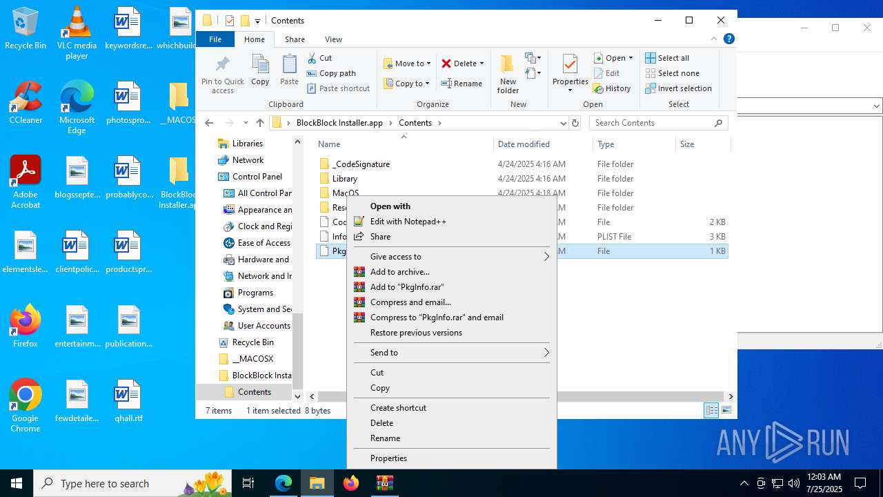Expand the Delete dropdown arrow
Viewport: 883px width, 497px height.
[x=482, y=64]
